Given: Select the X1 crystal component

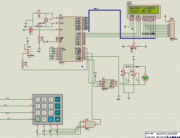Looking at the screenshot, I should [x=46, y=20].
